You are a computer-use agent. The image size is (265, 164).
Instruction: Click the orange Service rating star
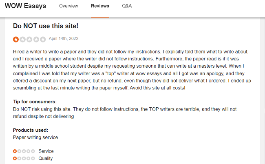coord(15,151)
